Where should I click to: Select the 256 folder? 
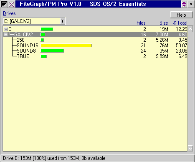point(20,40)
